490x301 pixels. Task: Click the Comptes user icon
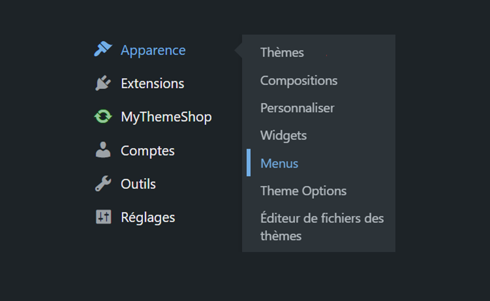click(103, 150)
